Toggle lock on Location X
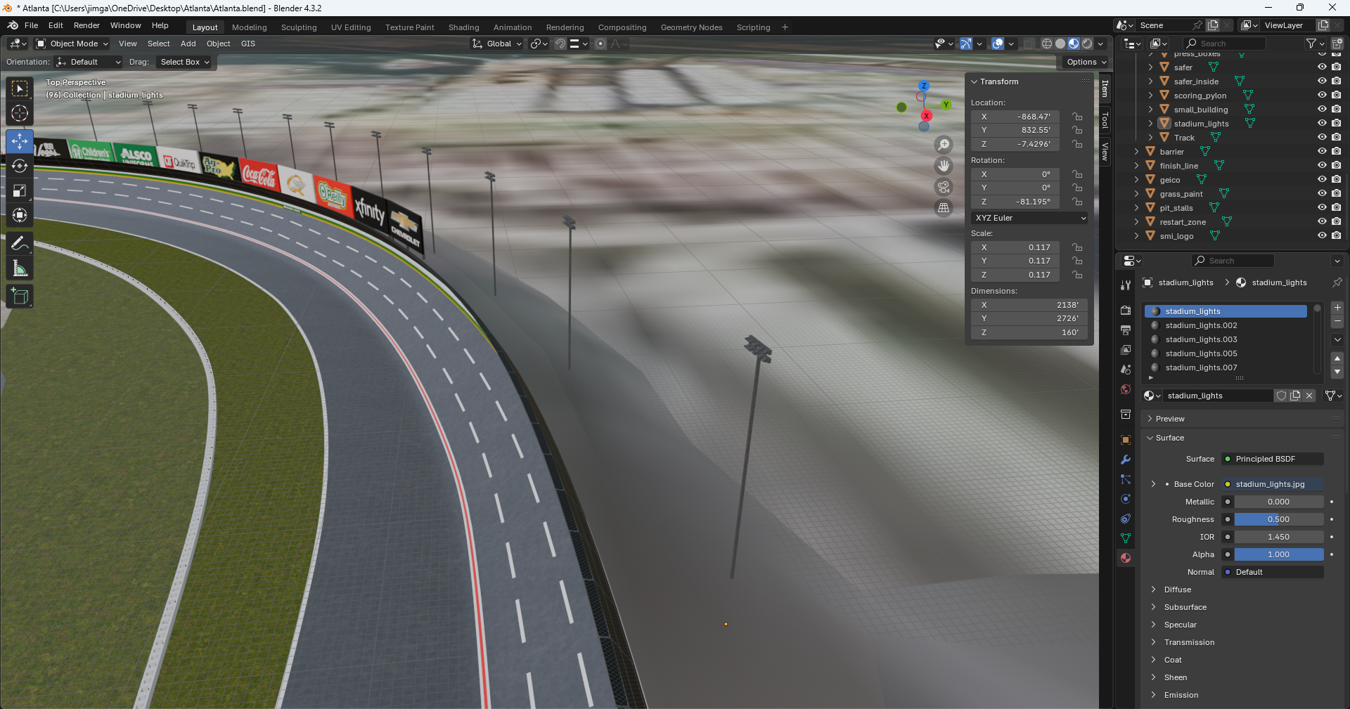This screenshot has height=709, width=1350. click(1077, 117)
